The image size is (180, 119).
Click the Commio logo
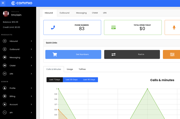pos(22,3)
